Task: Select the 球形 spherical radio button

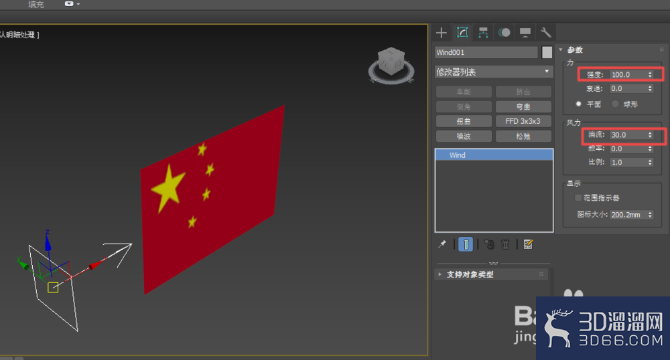Action: click(615, 104)
